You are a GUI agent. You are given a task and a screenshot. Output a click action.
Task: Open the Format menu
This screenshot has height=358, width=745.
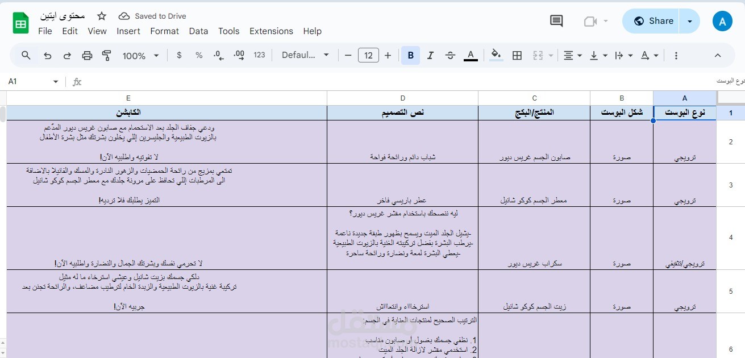pos(165,31)
